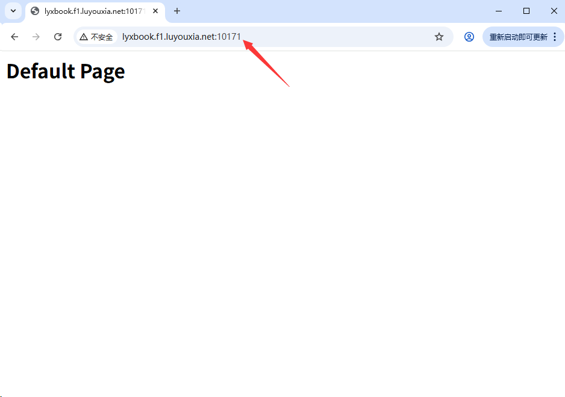
Task: Click empty tab strip beside new tab button
Action: (331, 11)
